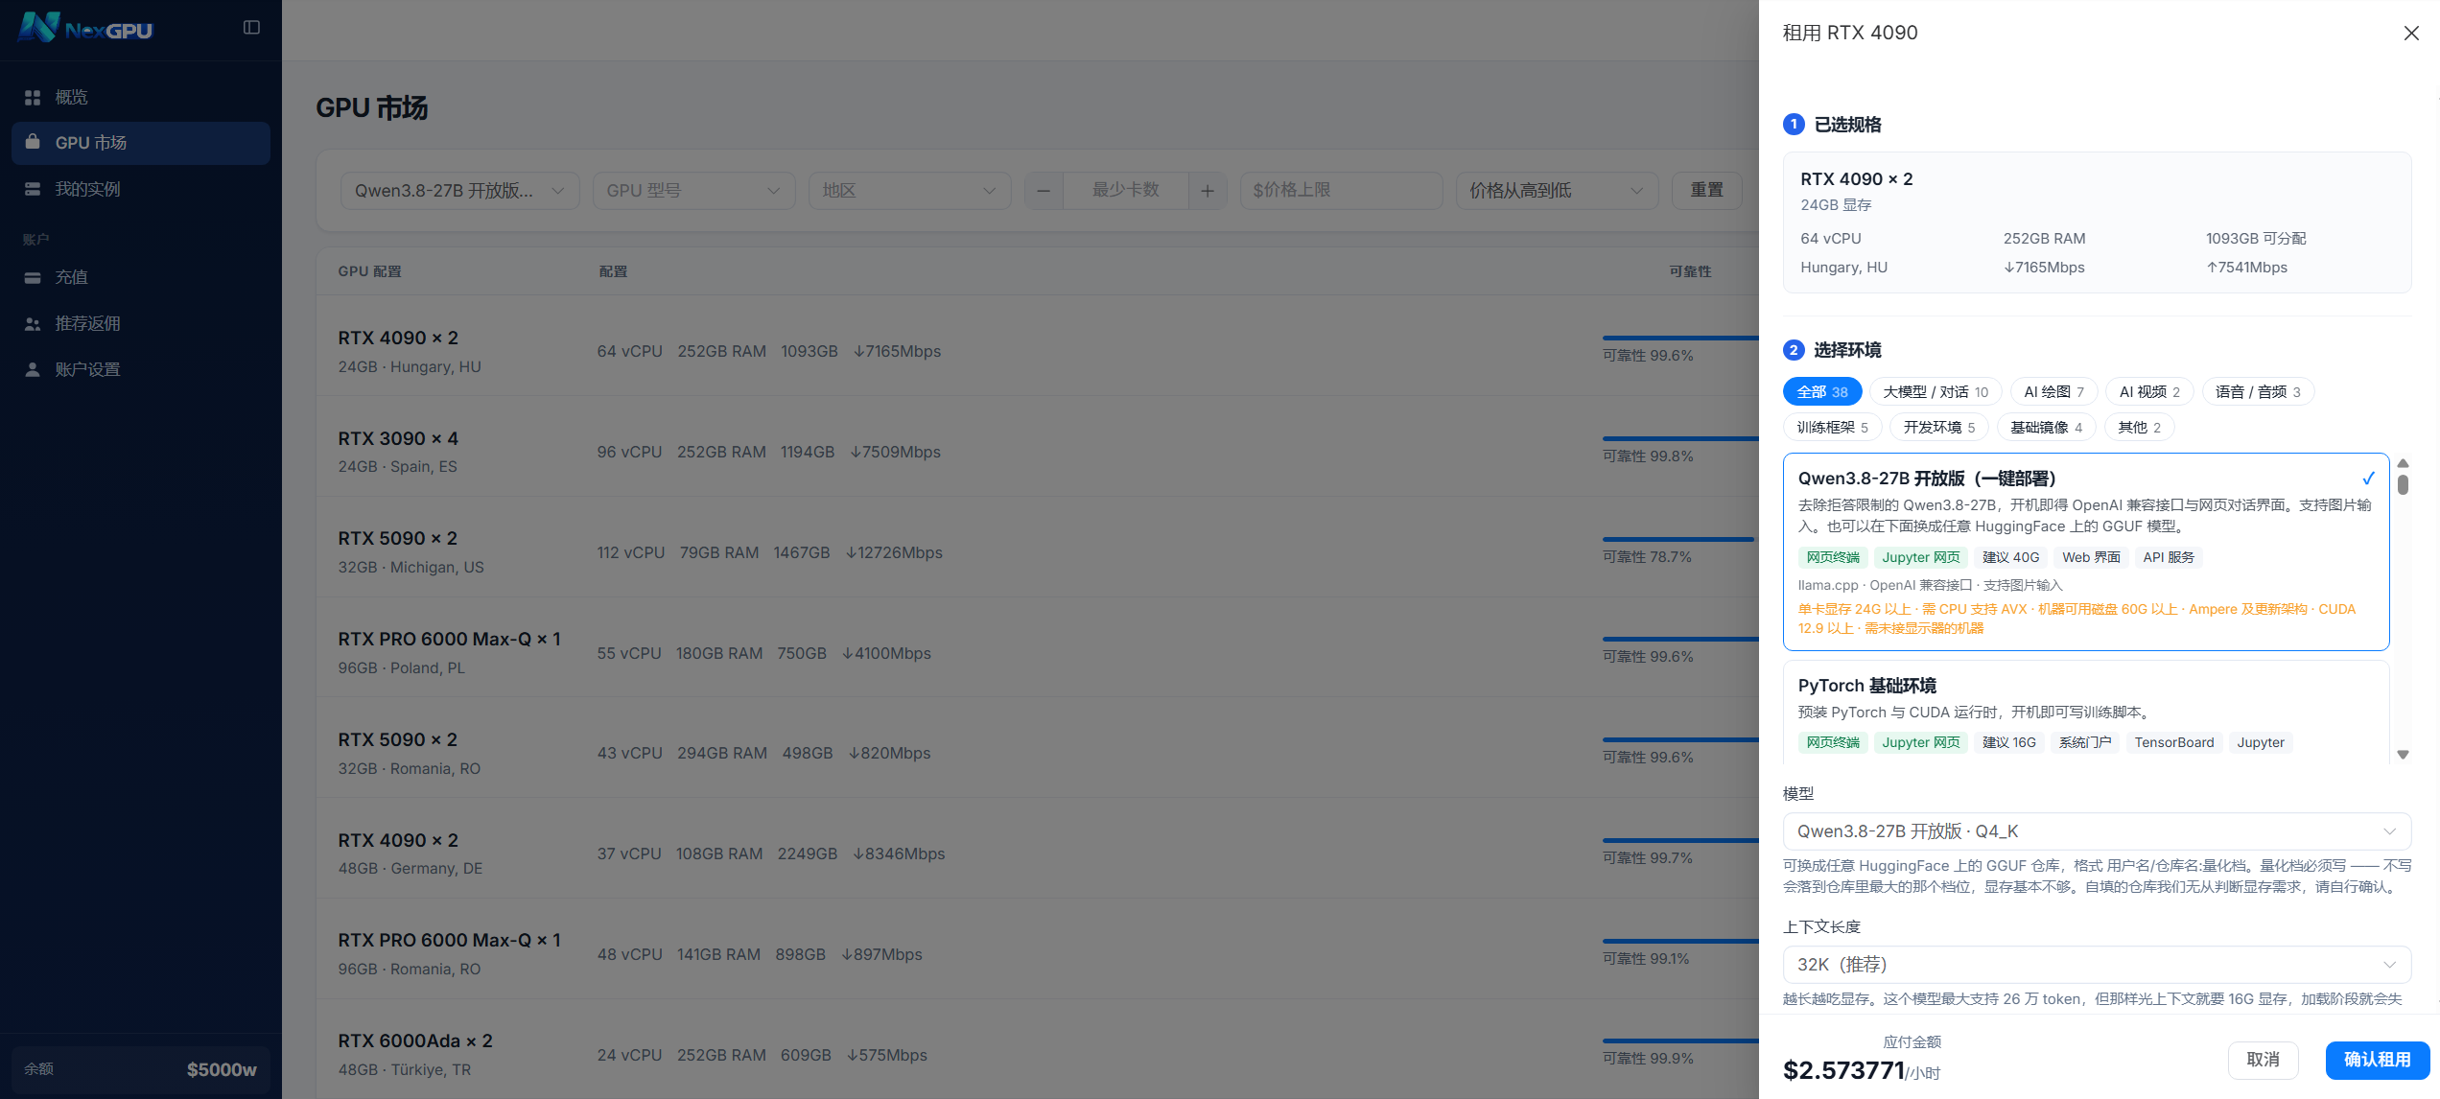Click the 充值 card icon
This screenshot has height=1099, width=2440.
tap(33, 277)
